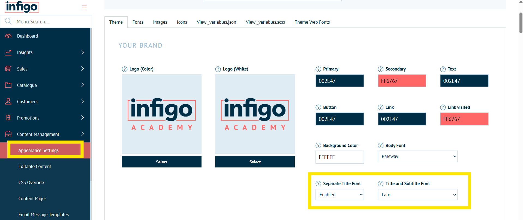
Task: Open help icon beside Title and Subtitle Font
Action: point(381,184)
